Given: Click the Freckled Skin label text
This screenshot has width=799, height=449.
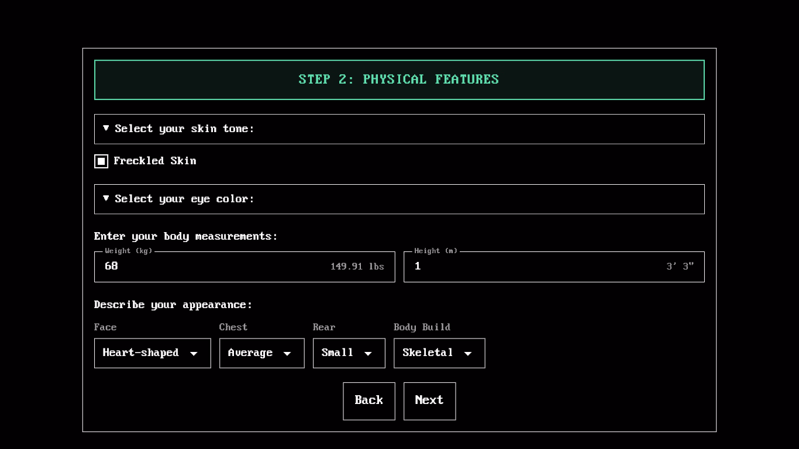Looking at the screenshot, I should (x=155, y=161).
